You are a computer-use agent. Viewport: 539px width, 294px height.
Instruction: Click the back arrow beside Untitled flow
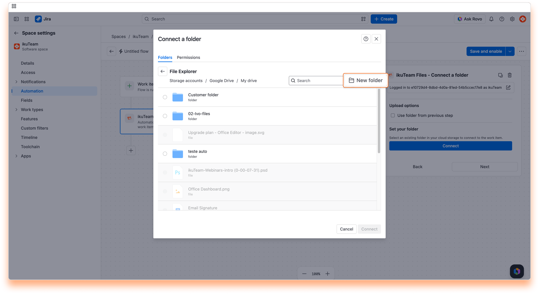pyautogui.click(x=112, y=51)
